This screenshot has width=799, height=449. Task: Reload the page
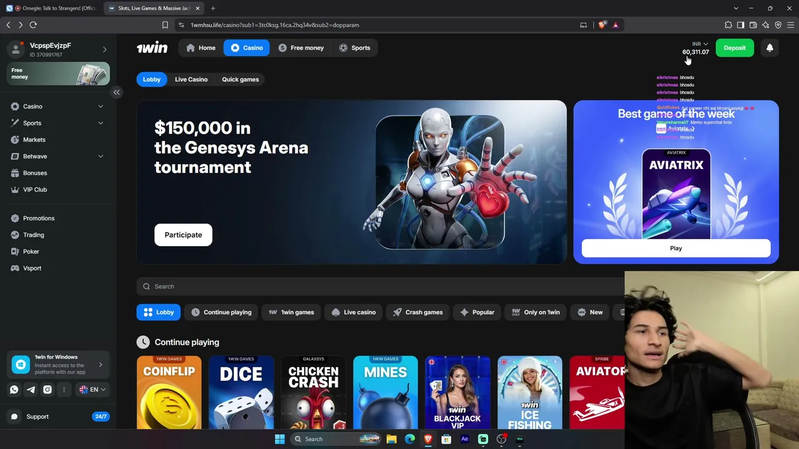[33, 25]
